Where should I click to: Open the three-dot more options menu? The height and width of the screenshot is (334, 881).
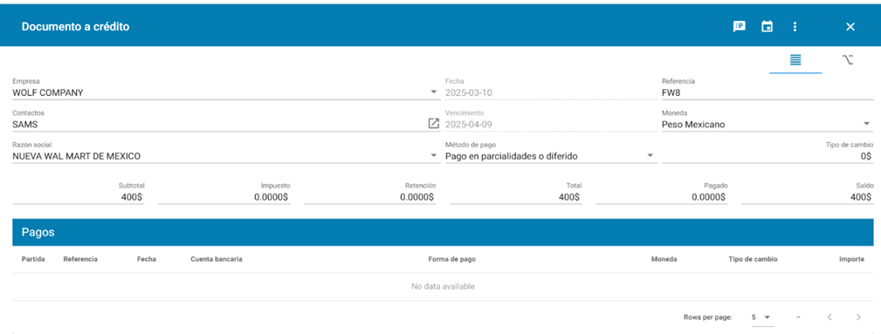tap(795, 26)
